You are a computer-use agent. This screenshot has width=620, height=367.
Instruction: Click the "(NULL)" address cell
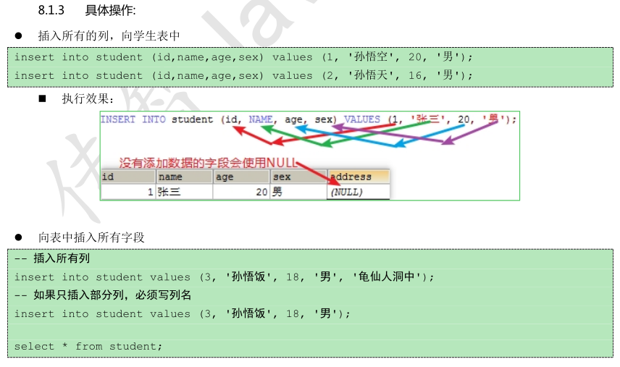click(359, 192)
